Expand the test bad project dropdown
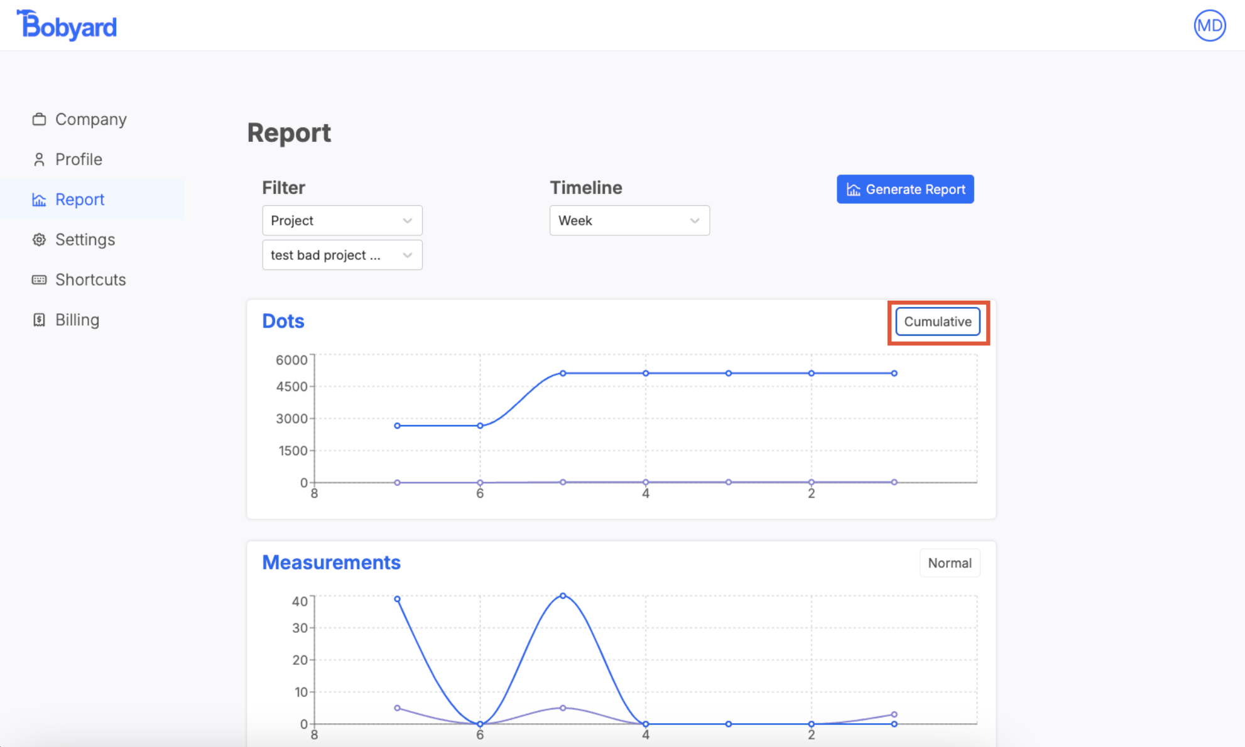Image resolution: width=1245 pixels, height=747 pixels. point(342,255)
